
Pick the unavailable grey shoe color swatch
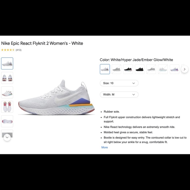[x=116, y=69]
